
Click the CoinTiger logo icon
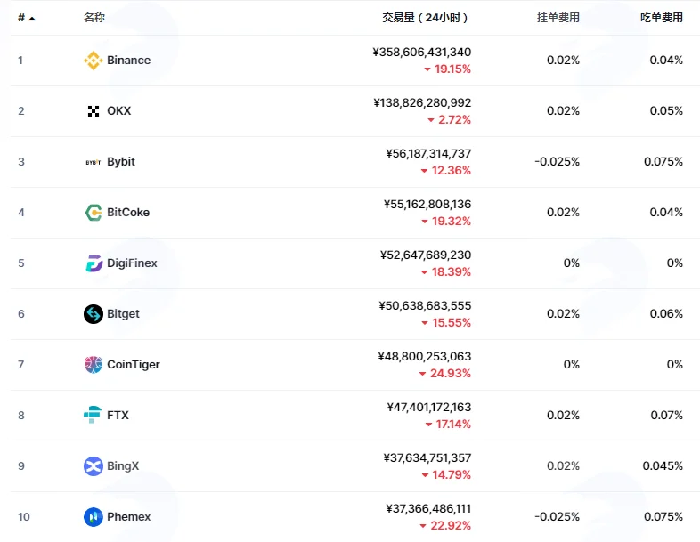tap(94, 365)
